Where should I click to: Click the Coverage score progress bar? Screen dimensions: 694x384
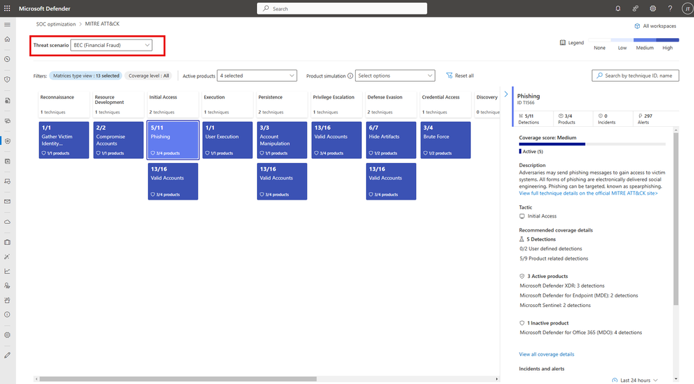(x=592, y=144)
